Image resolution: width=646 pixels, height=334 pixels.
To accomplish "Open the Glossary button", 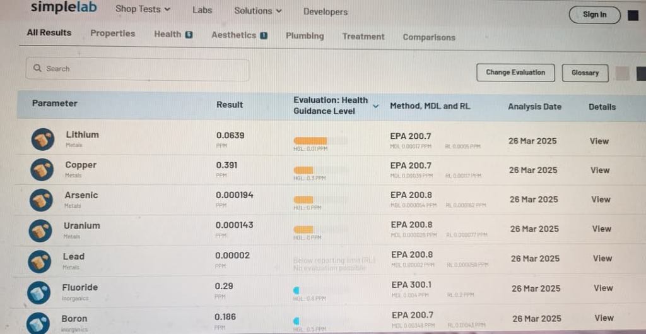I will coord(585,73).
